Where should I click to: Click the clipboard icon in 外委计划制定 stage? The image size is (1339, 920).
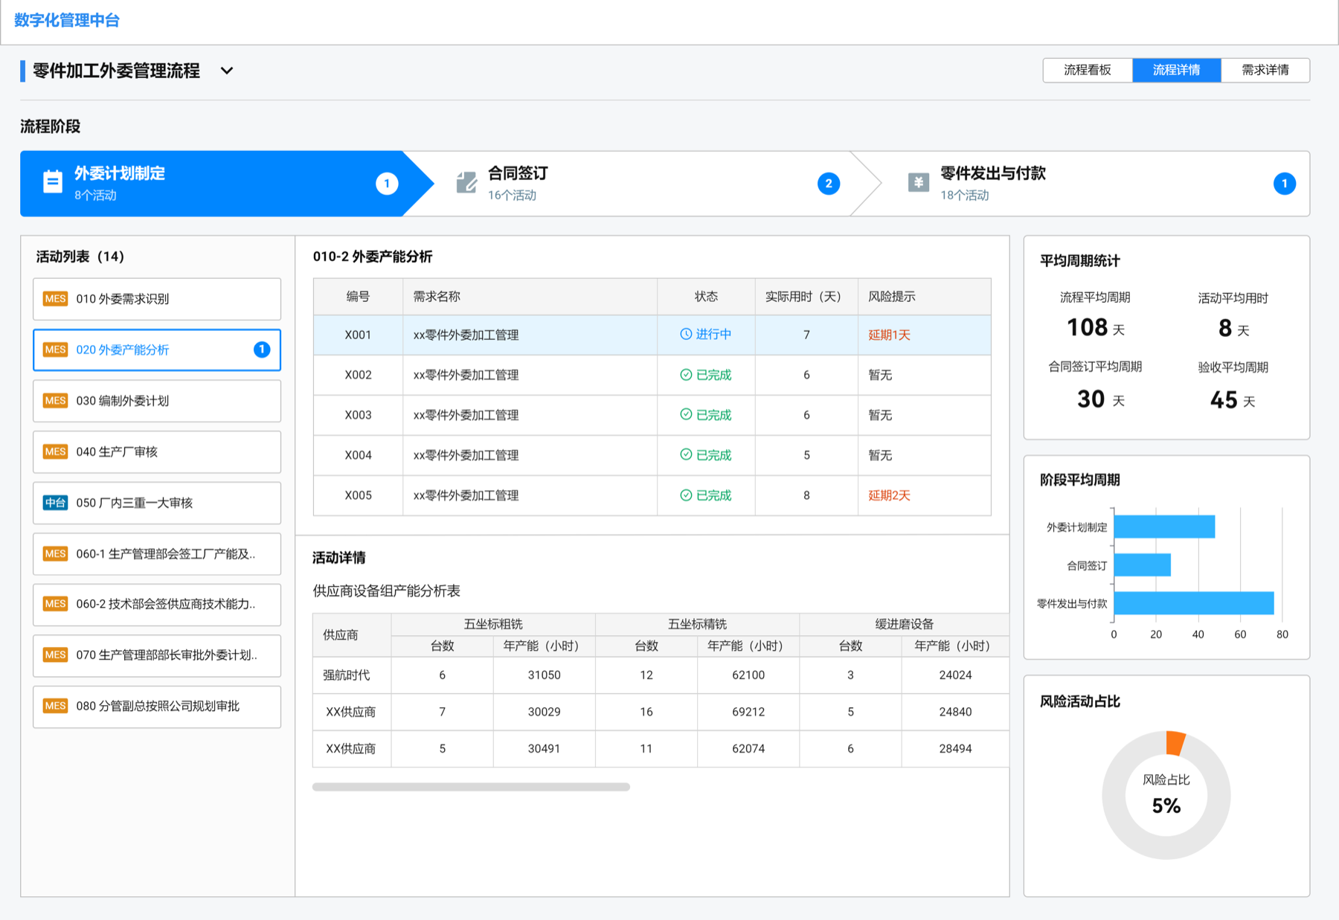click(x=53, y=182)
